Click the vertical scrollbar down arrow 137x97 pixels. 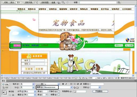(x=135, y=73)
